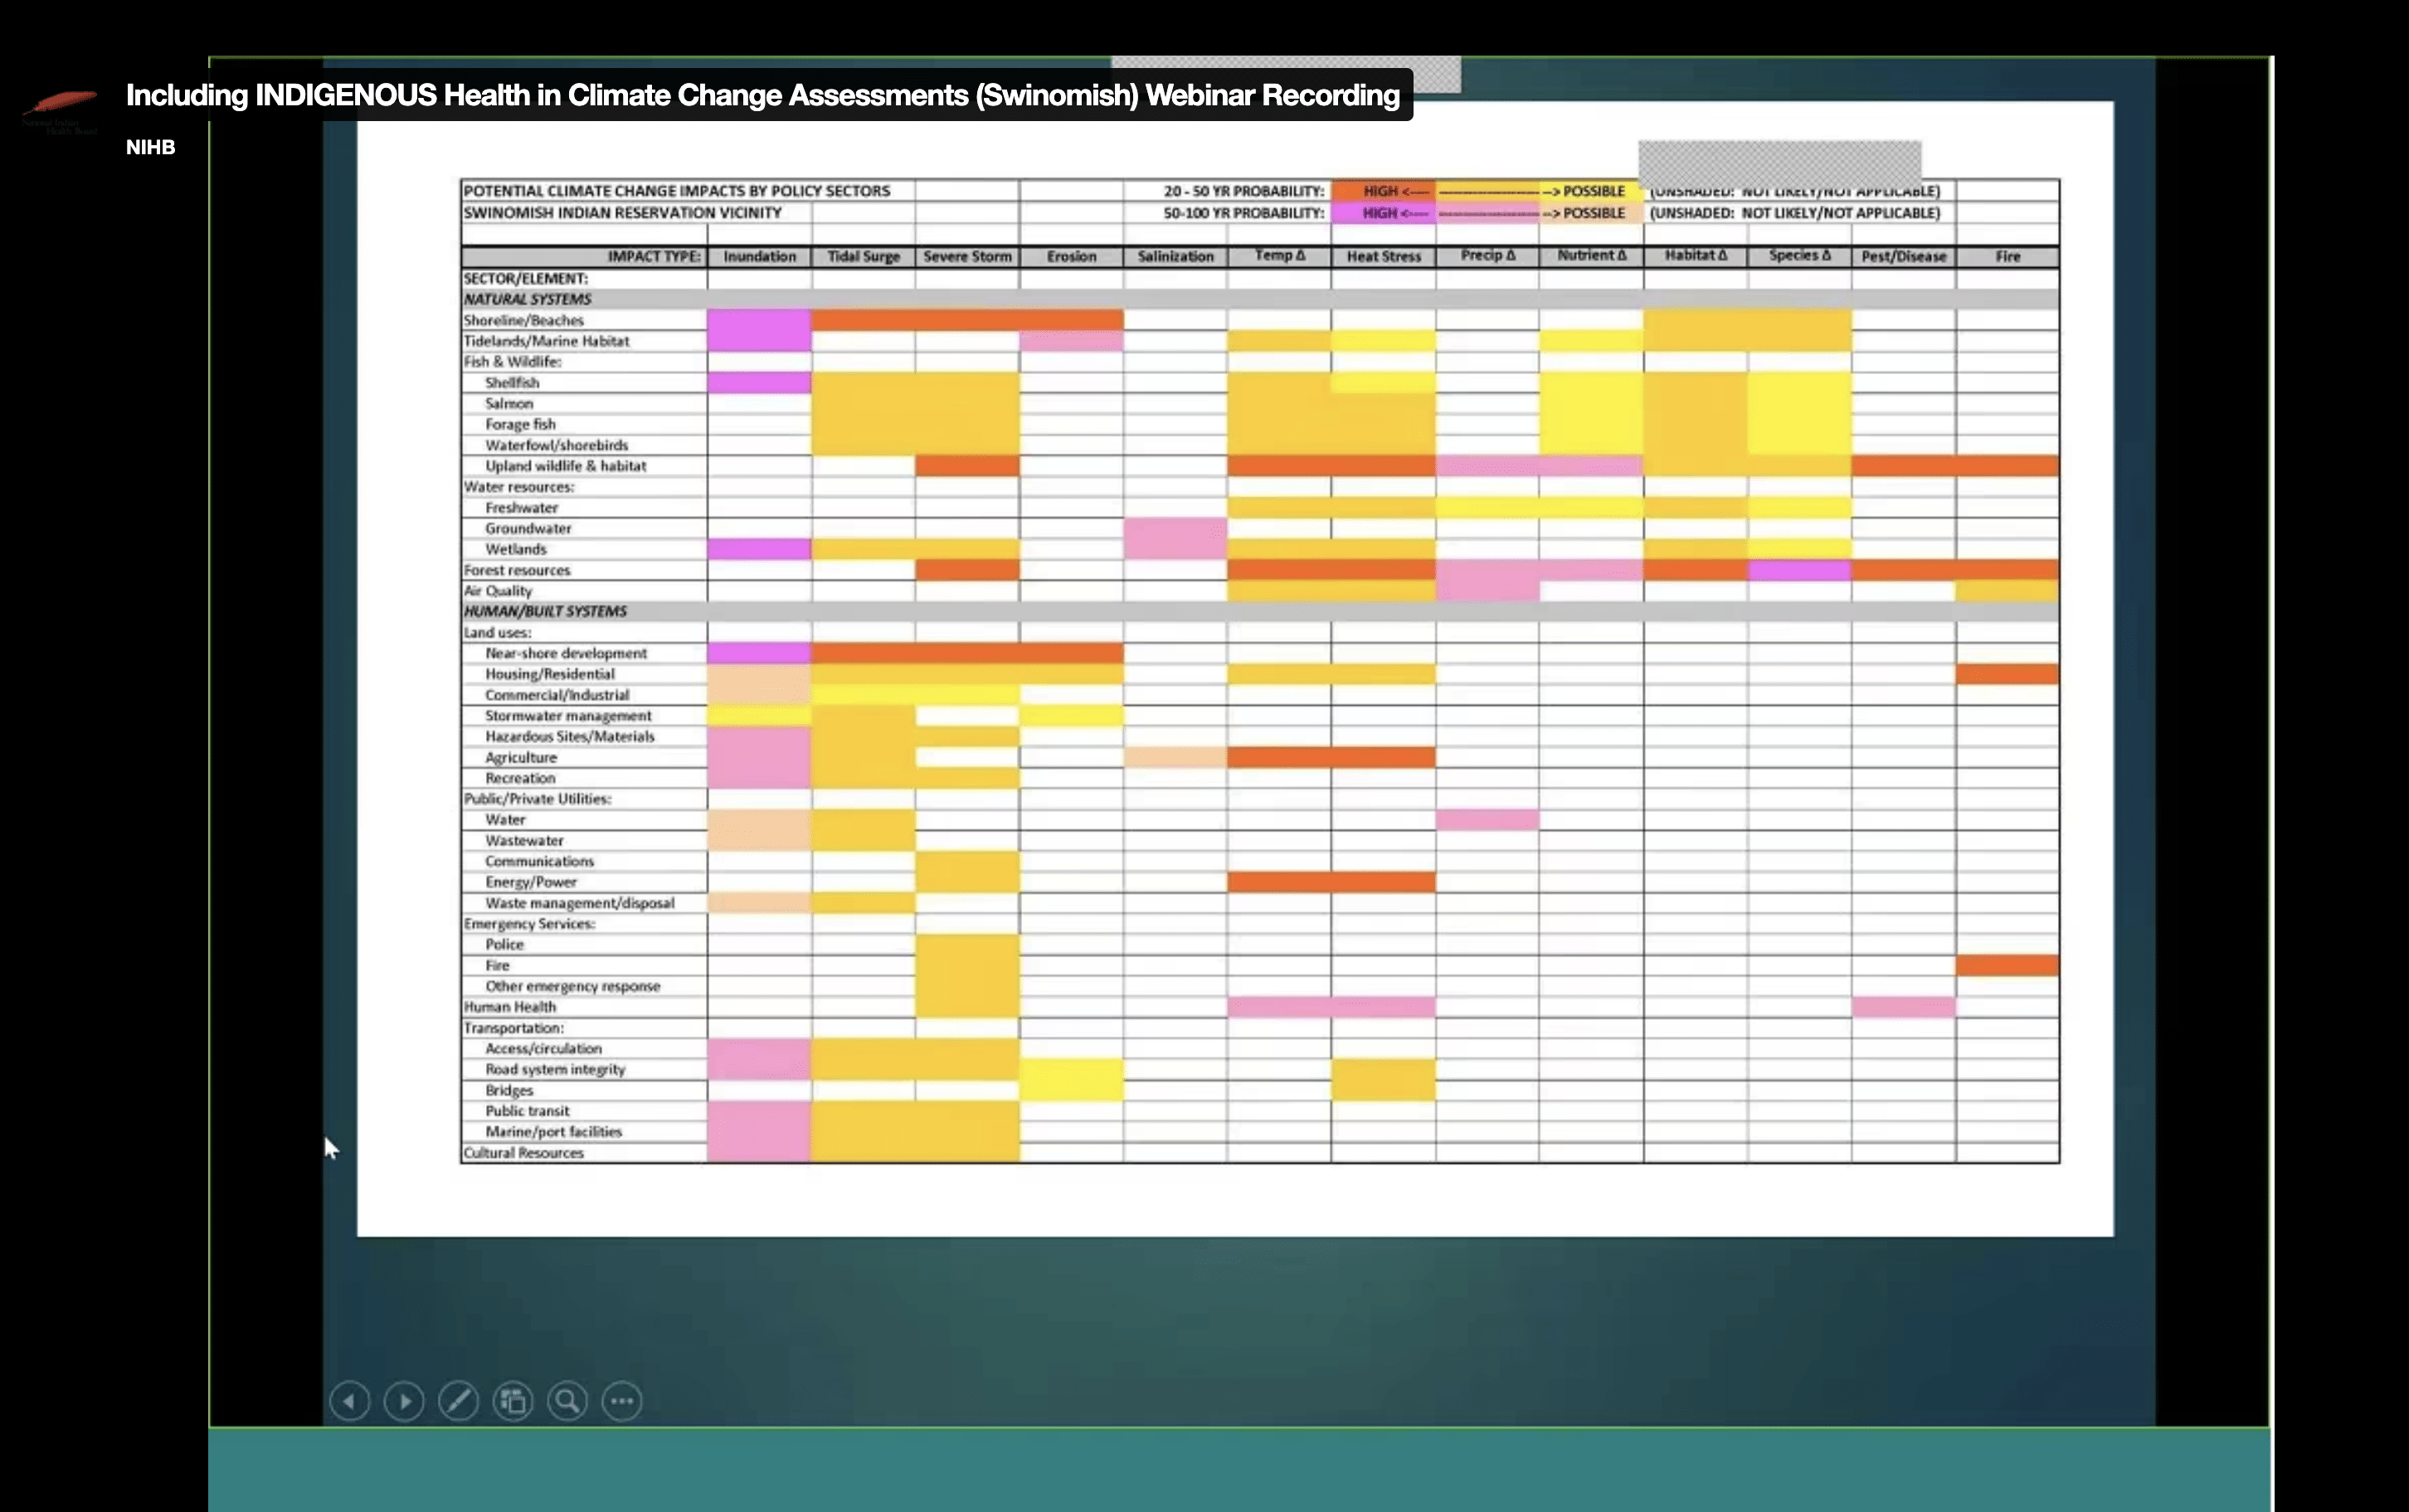The image size is (2409, 1512).
Task: Open the NIHB channel name
Action: coord(150,147)
